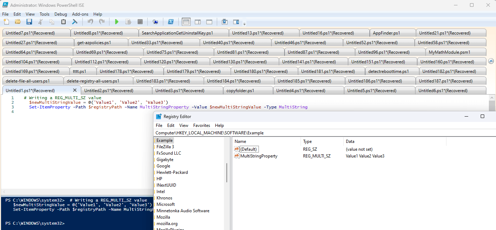Click the Undo arrow icon

(x=90, y=22)
